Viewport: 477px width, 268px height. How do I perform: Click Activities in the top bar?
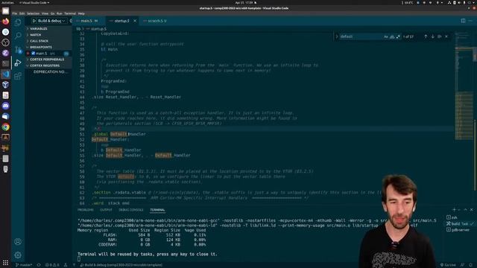[x=7, y=2]
